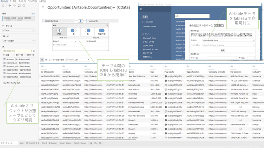Select the driver radio button in ODBC dialog
Screen dimensions: 266x149
[x=192, y=45]
